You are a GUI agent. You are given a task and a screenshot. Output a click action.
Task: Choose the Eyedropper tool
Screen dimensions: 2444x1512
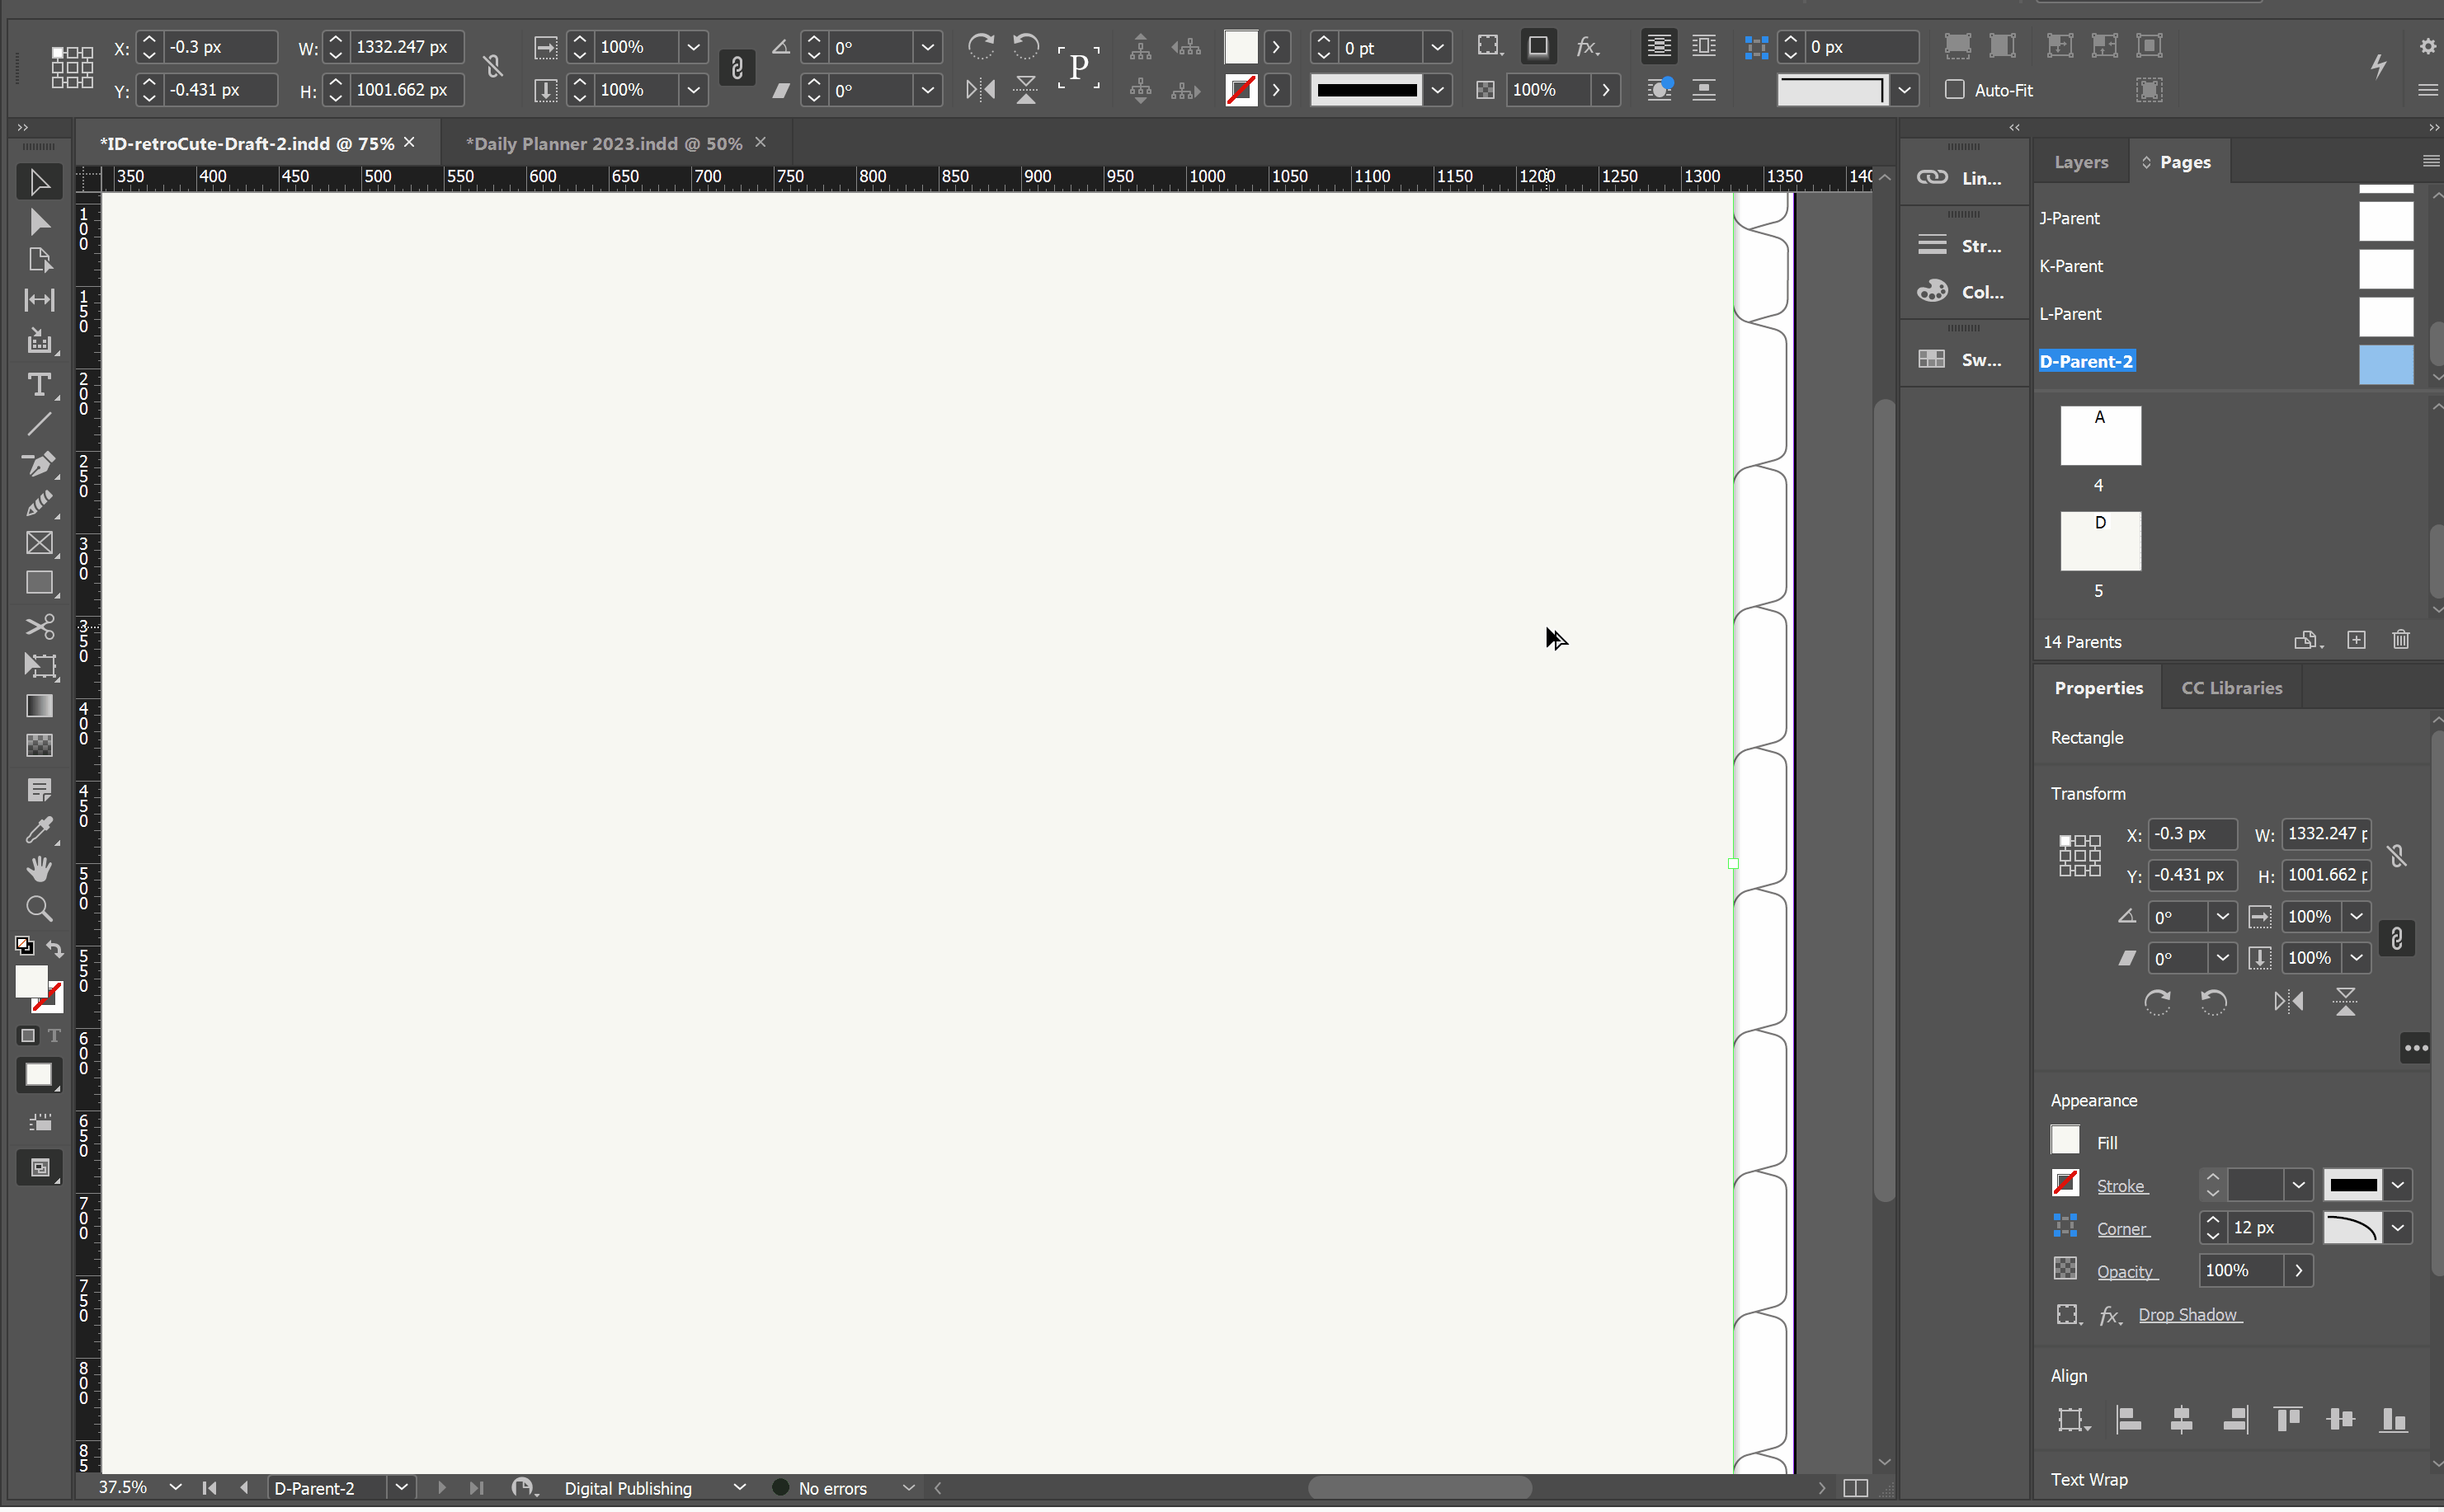pyautogui.click(x=38, y=832)
